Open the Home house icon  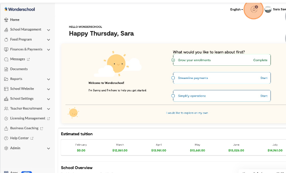pos(6,20)
